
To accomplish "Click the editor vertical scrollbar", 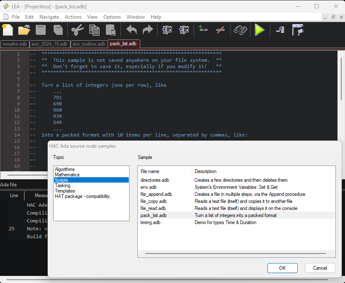I will (x=341, y=78).
